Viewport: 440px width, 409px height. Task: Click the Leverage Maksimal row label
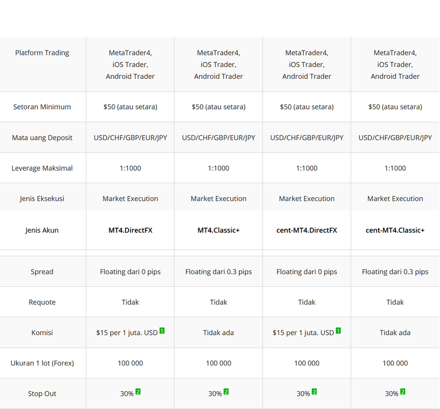click(x=42, y=168)
